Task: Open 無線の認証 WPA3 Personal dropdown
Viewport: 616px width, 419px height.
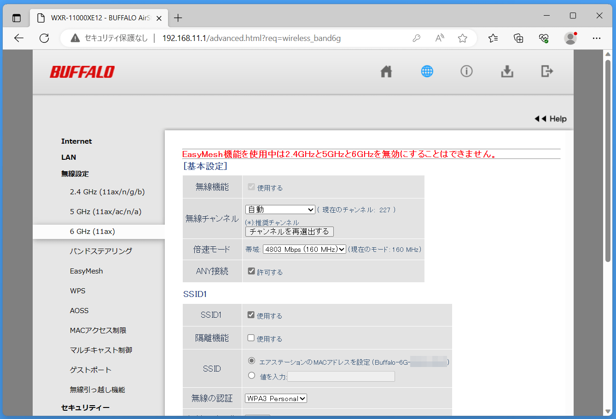Action: tap(276, 398)
